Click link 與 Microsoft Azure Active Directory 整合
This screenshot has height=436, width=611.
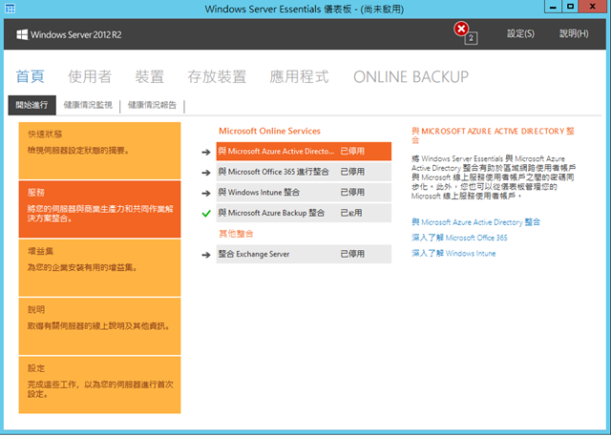click(x=476, y=222)
